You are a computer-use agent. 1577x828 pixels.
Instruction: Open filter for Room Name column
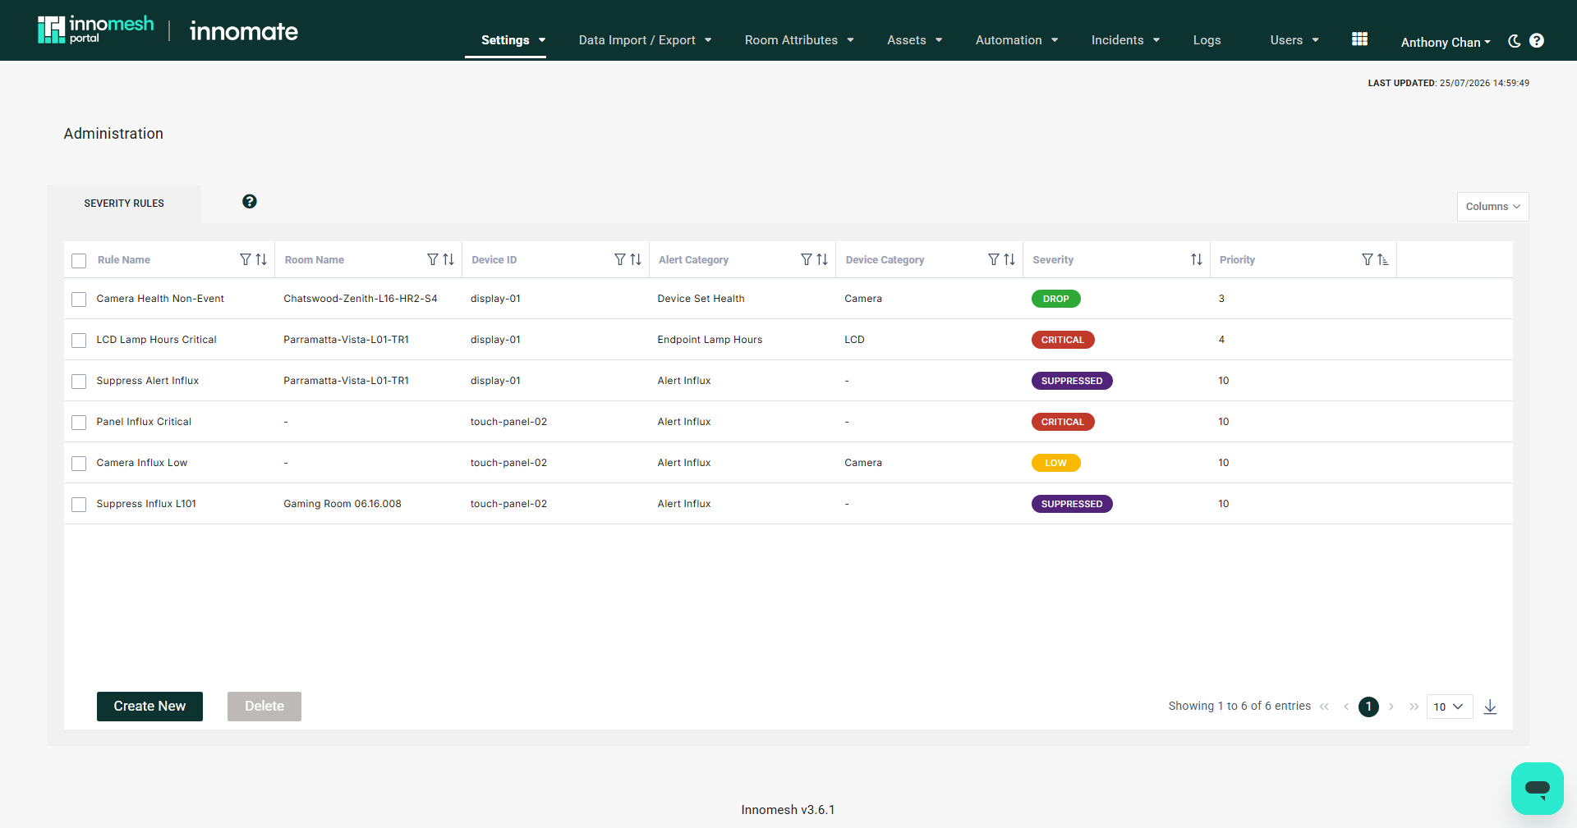point(432,259)
